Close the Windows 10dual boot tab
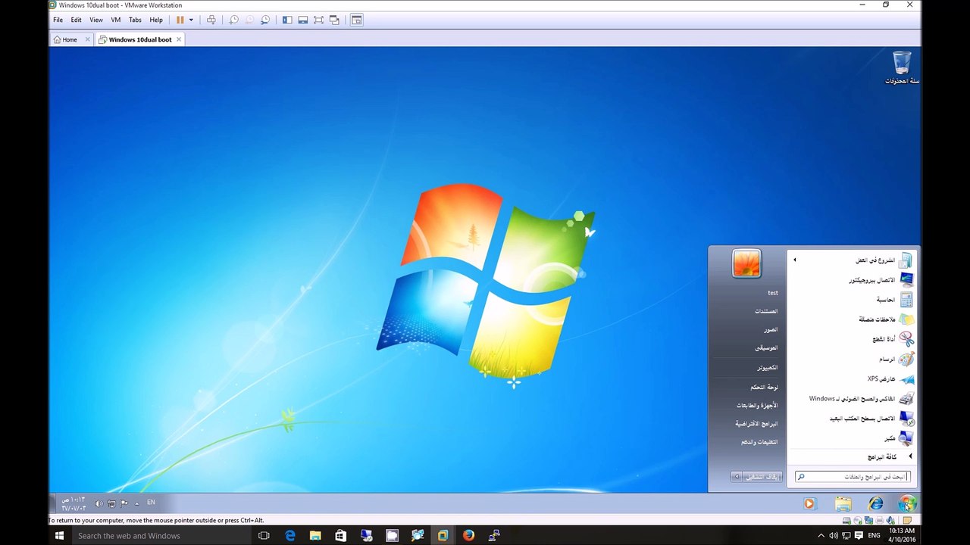The height and width of the screenshot is (545, 970). 179,39
